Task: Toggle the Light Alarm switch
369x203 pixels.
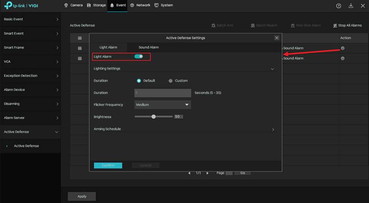Action: 139,56
